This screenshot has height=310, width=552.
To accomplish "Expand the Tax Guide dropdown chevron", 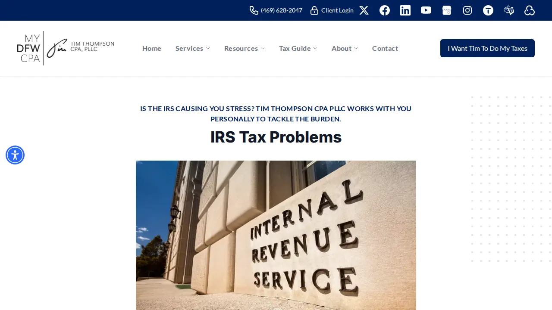I will (x=315, y=48).
